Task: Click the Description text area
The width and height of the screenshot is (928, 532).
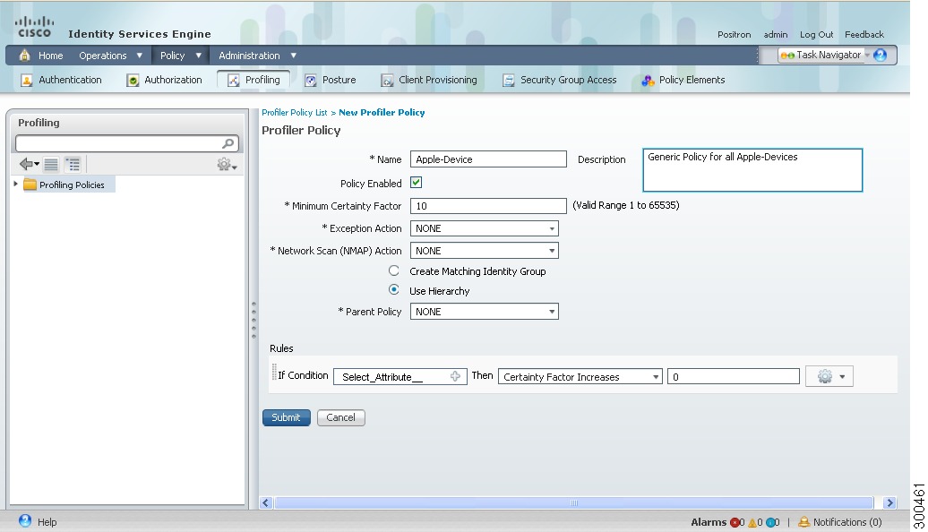Action: pyautogui.click(x=752, y=170)
